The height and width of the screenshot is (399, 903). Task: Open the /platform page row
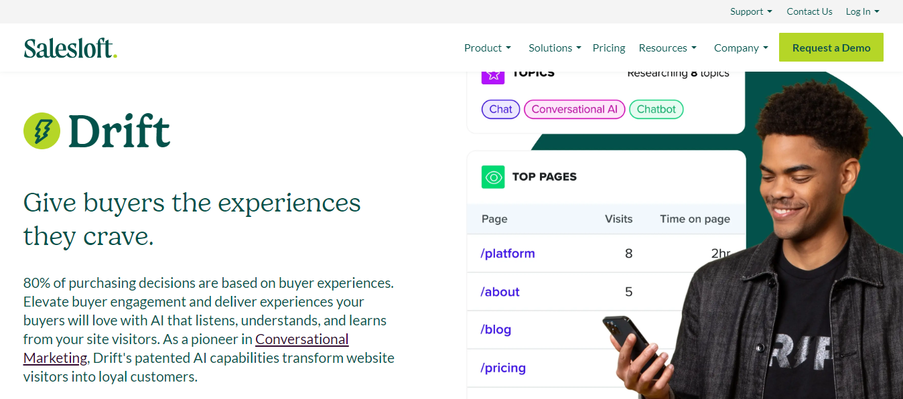(508, 254)
